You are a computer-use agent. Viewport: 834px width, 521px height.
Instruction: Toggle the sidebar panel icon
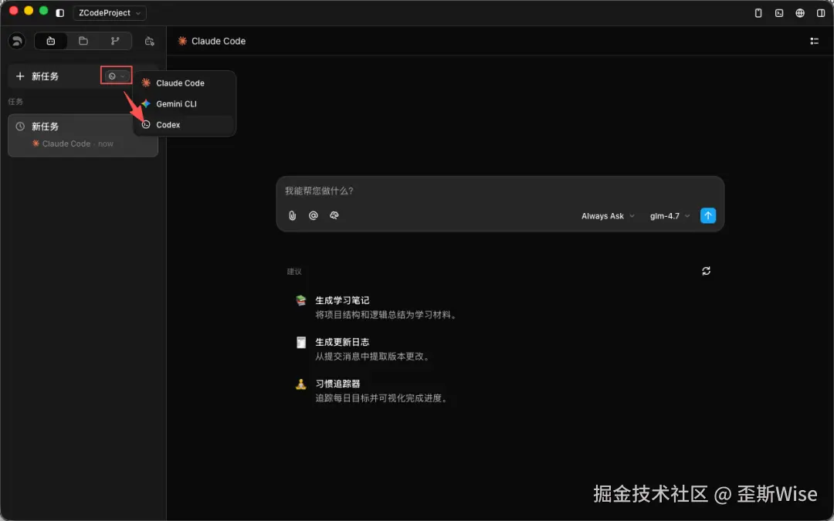point(60,13)
